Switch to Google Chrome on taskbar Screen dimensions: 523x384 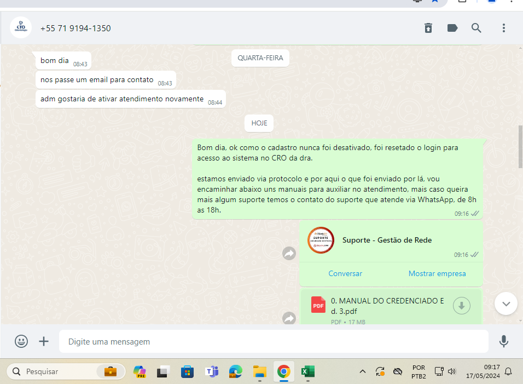[x=283, y=371]
